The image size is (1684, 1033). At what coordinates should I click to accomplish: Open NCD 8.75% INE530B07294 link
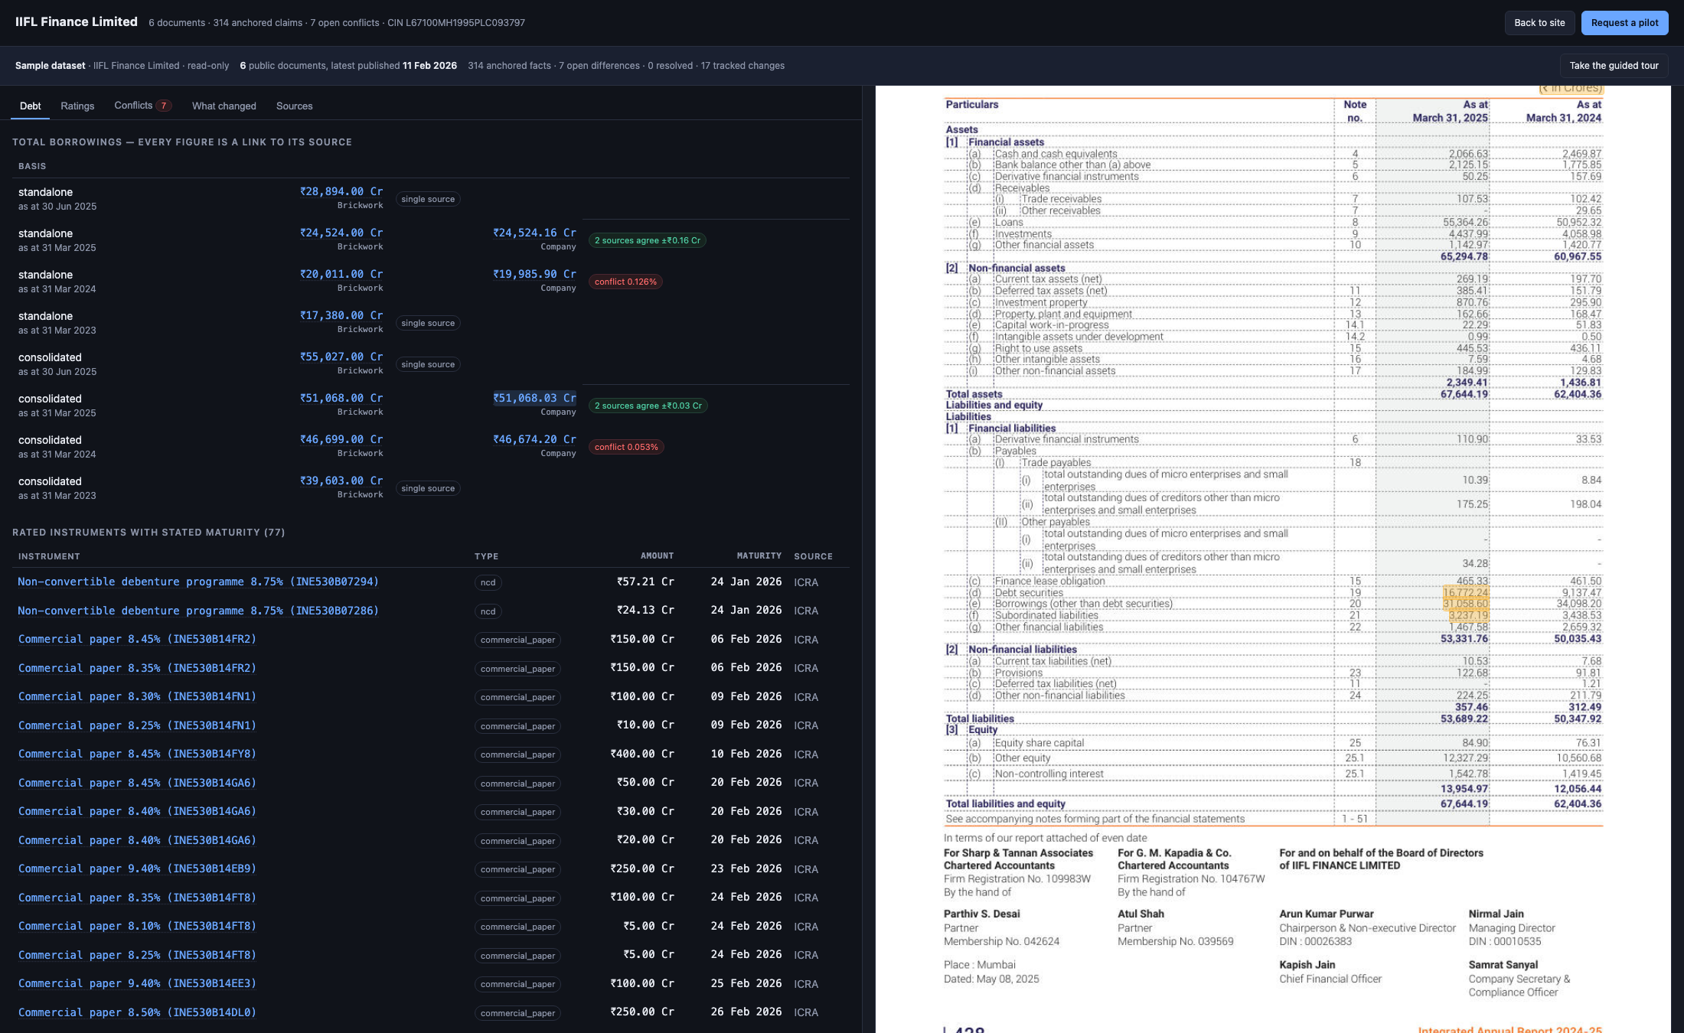(x=198, y=582)
